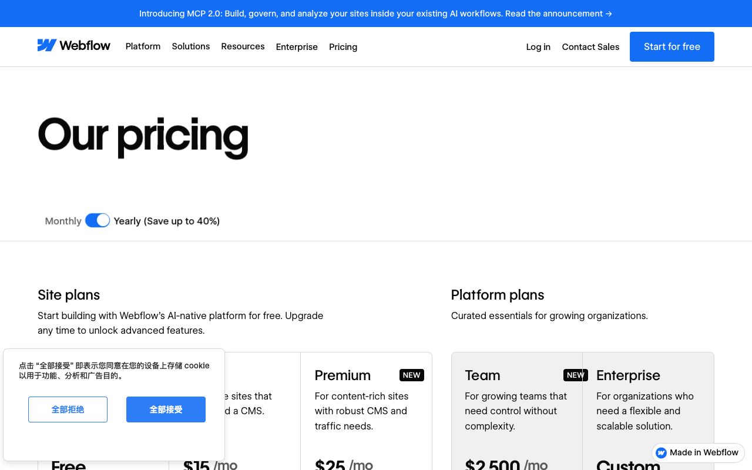This screenshot has width=752, height=470.
Task: Select the Monthly billing label
Action: click(x=63, y=221)
